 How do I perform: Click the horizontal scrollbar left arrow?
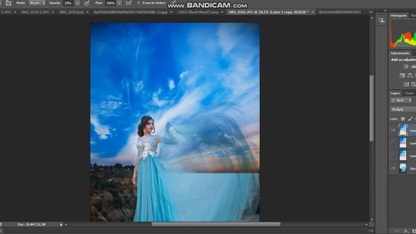click(66, 225)
